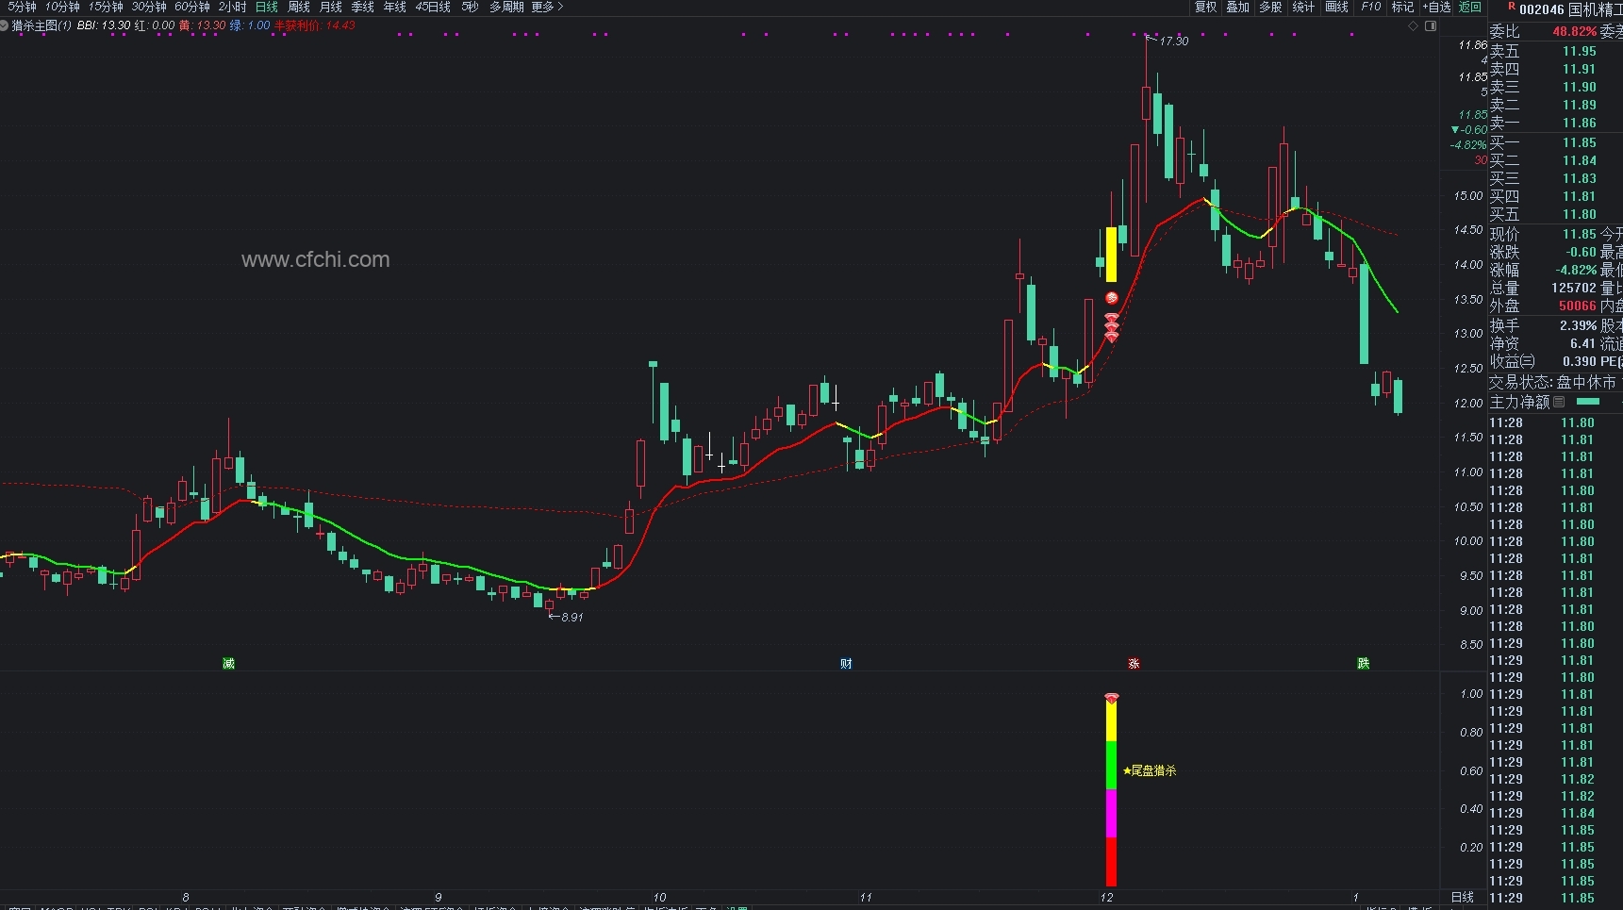The height and width of the screenshot is (910, 1623).
Task: Toggle the side panel layout icon
Action: point(1431,26)
